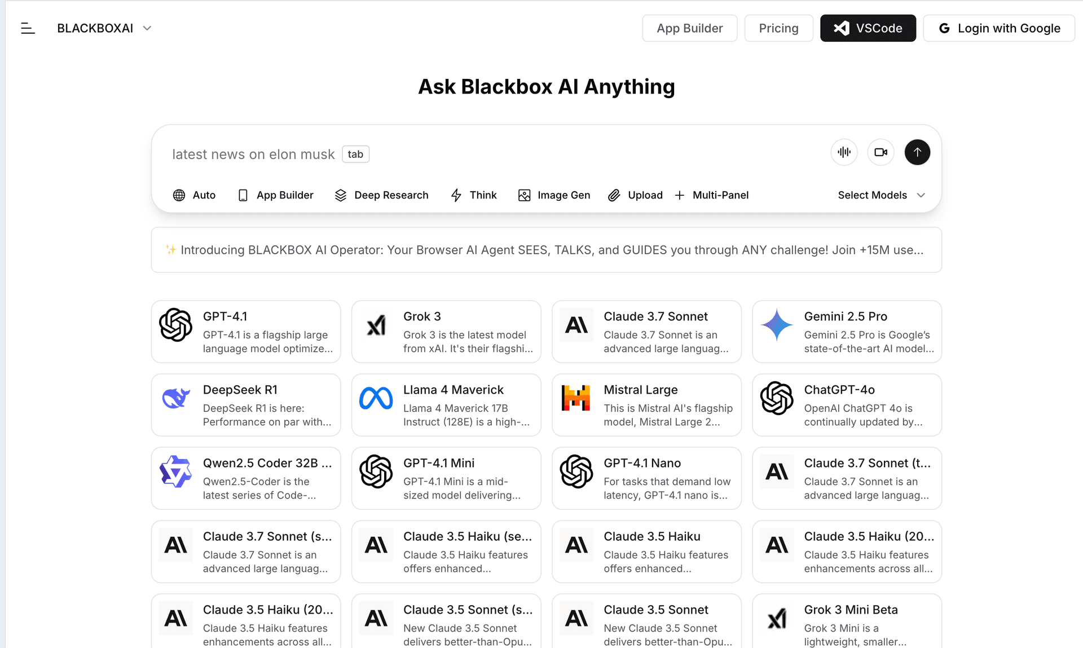Screen dimensions: 1083x648
Task: Select Claude 3.7 Sonnet (s... card
Action: [x=246, y=552]
